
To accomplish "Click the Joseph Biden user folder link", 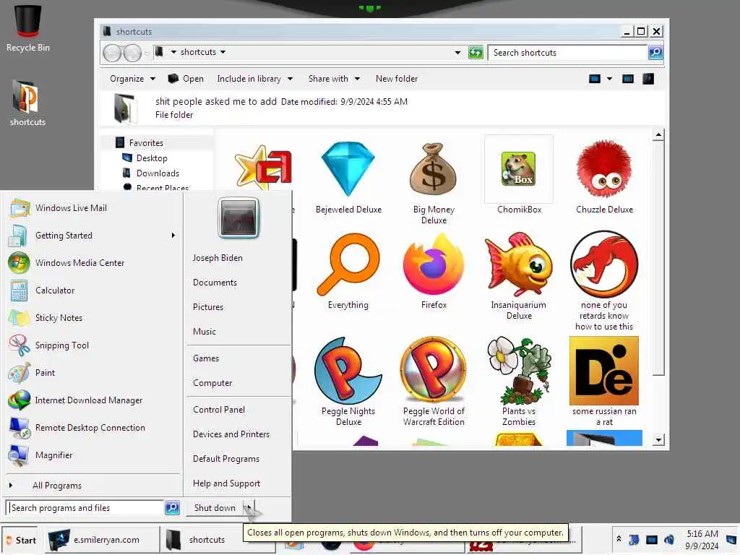I will 218,258.
